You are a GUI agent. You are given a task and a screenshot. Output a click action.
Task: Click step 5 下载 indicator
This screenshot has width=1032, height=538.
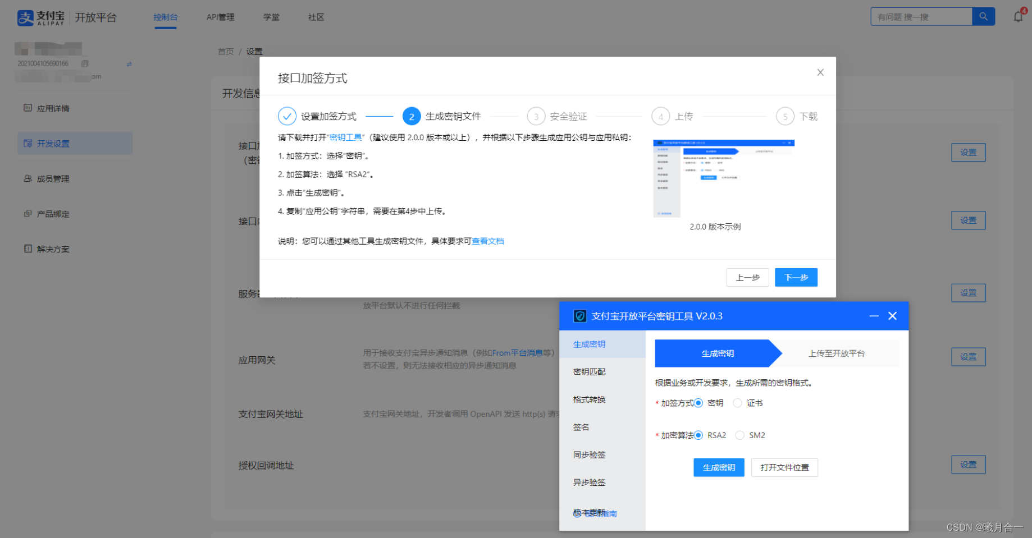[785, 116]
